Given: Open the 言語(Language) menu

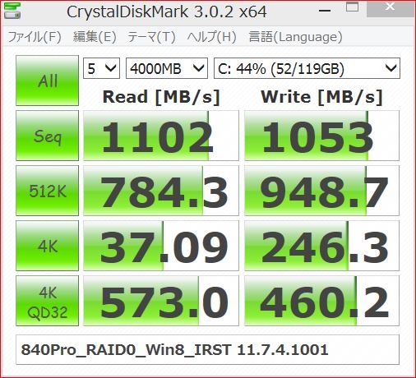Looking at the screenshot, I should coord(295,37).
